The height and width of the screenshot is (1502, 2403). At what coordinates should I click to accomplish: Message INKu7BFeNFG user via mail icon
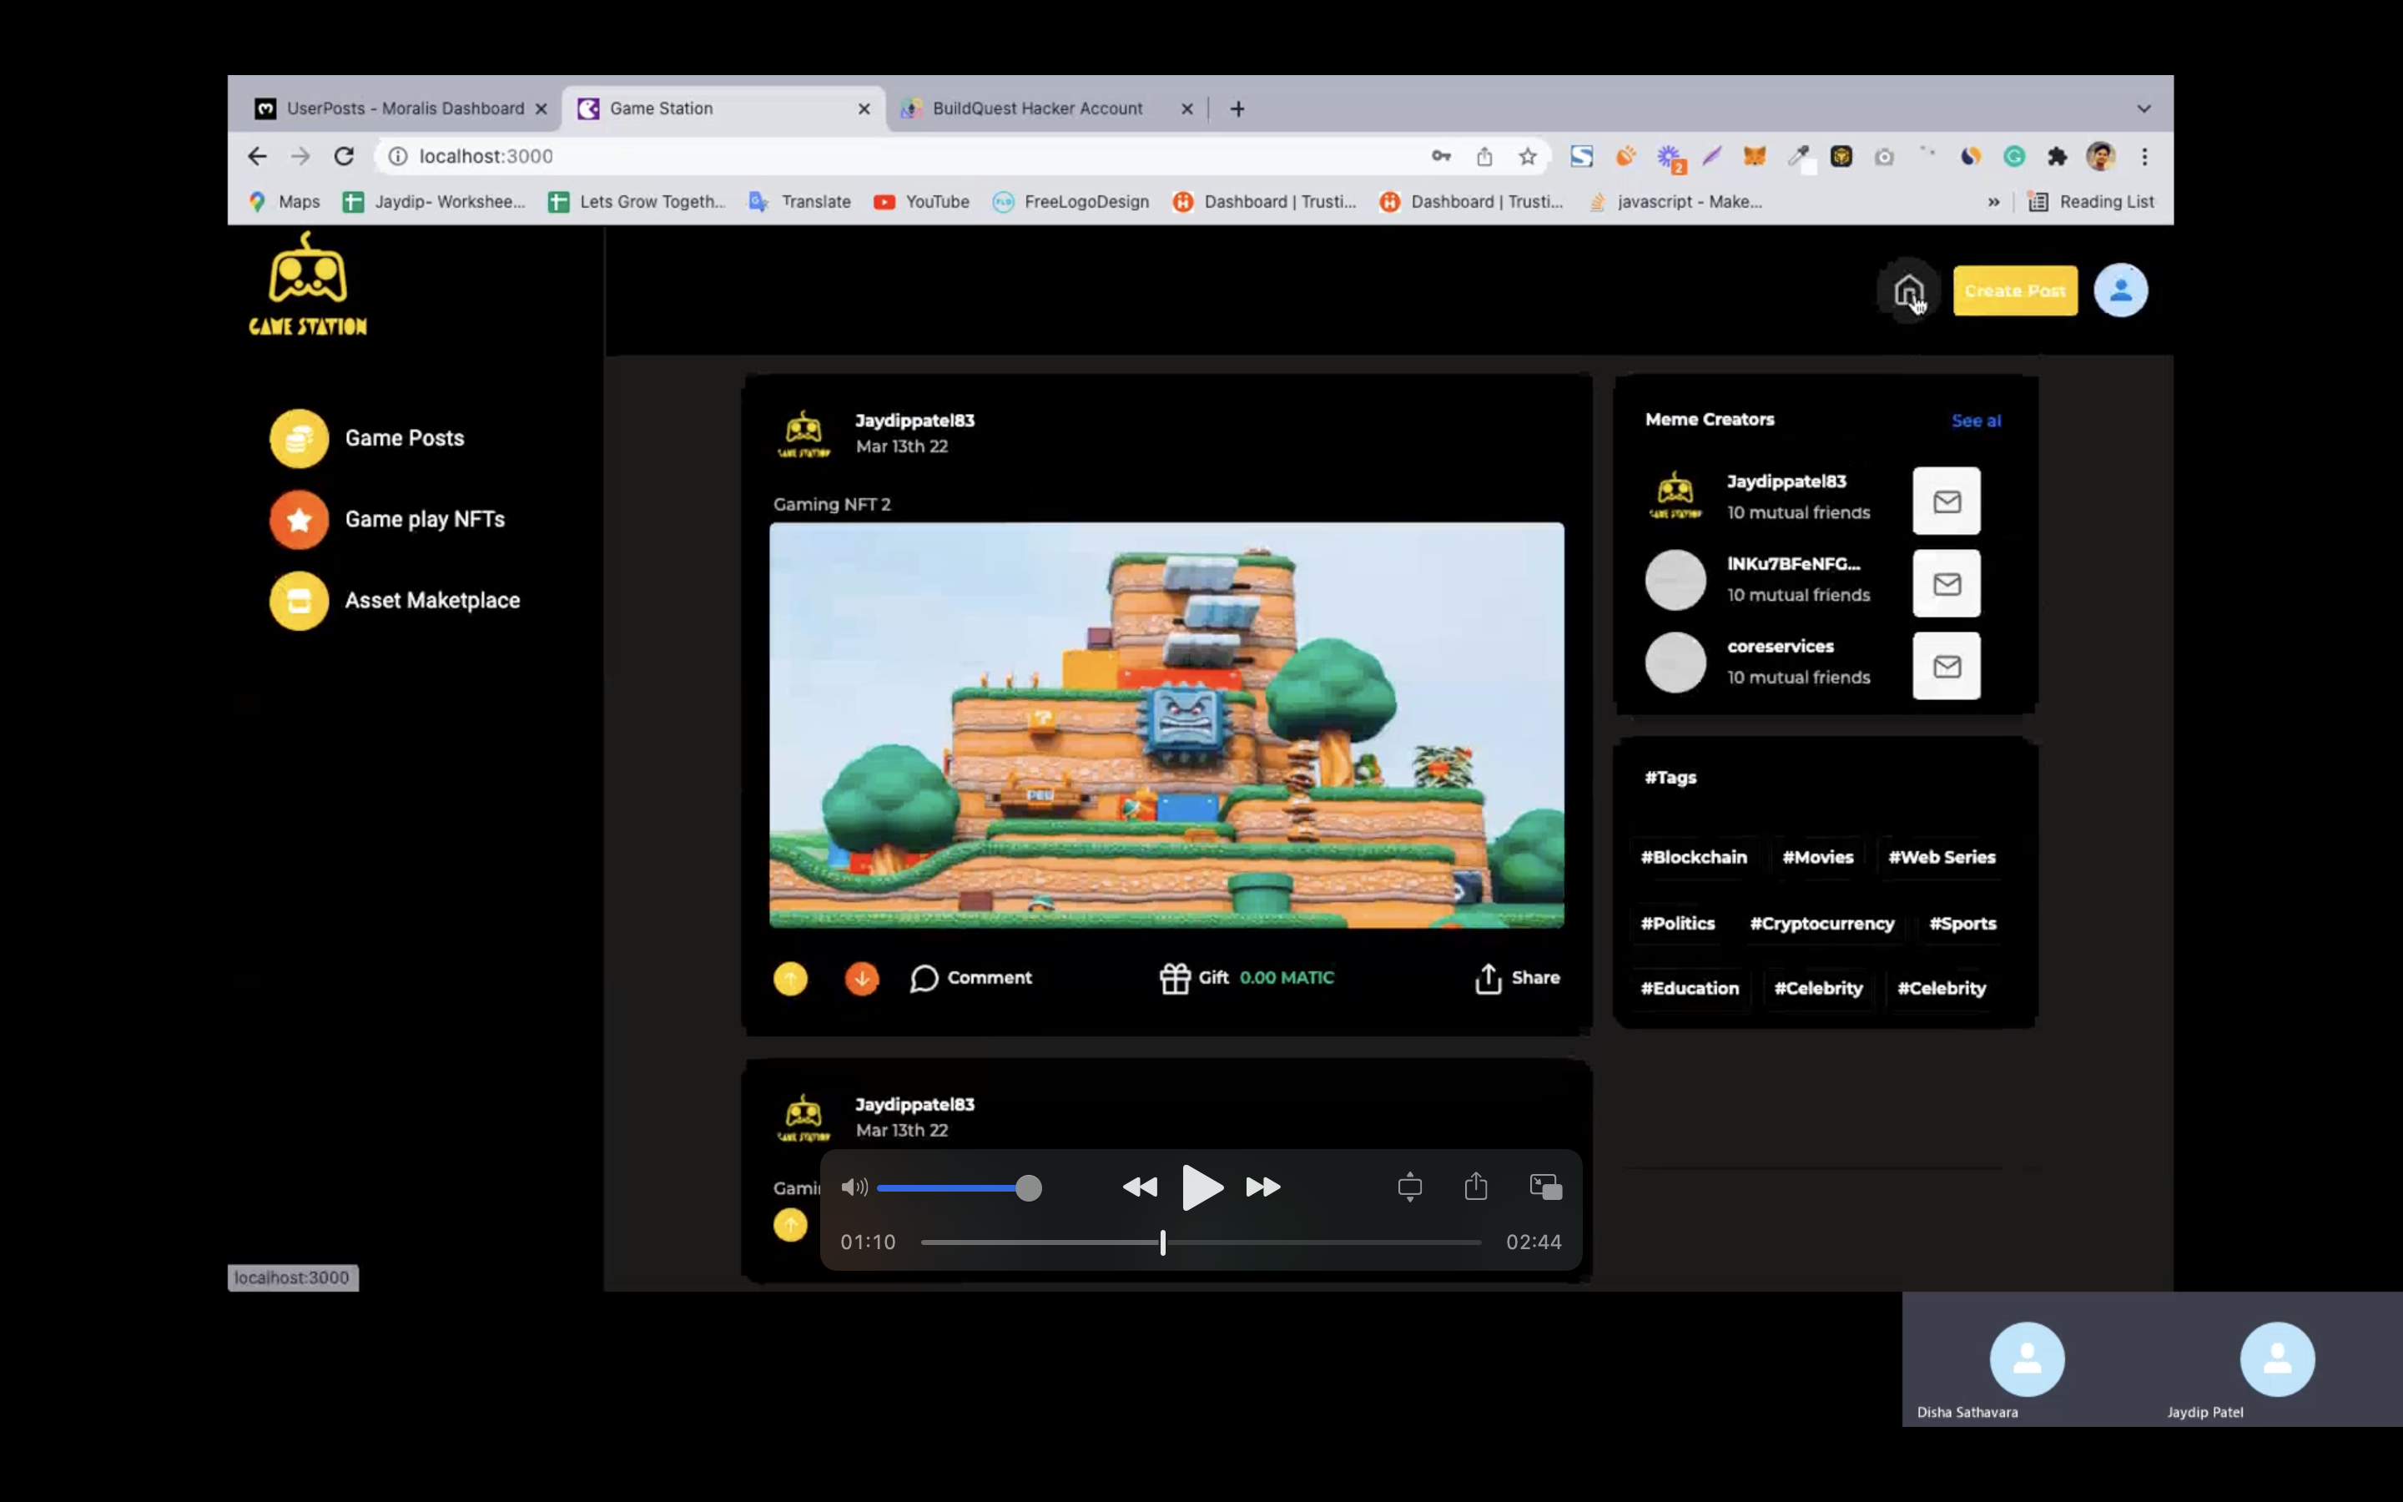(x=1947, y=584)
